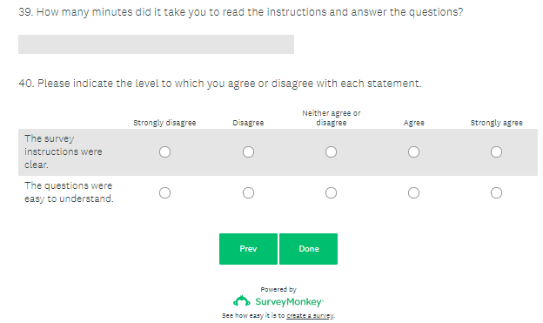The height and width of the screenshot is (323, 543).
Task: Click the Neither agree or disagree header
Action: pyautogui.click(x=331, y=118)
